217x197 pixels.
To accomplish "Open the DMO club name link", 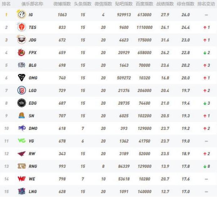I will pyautogui.click(x=33, y=128).
